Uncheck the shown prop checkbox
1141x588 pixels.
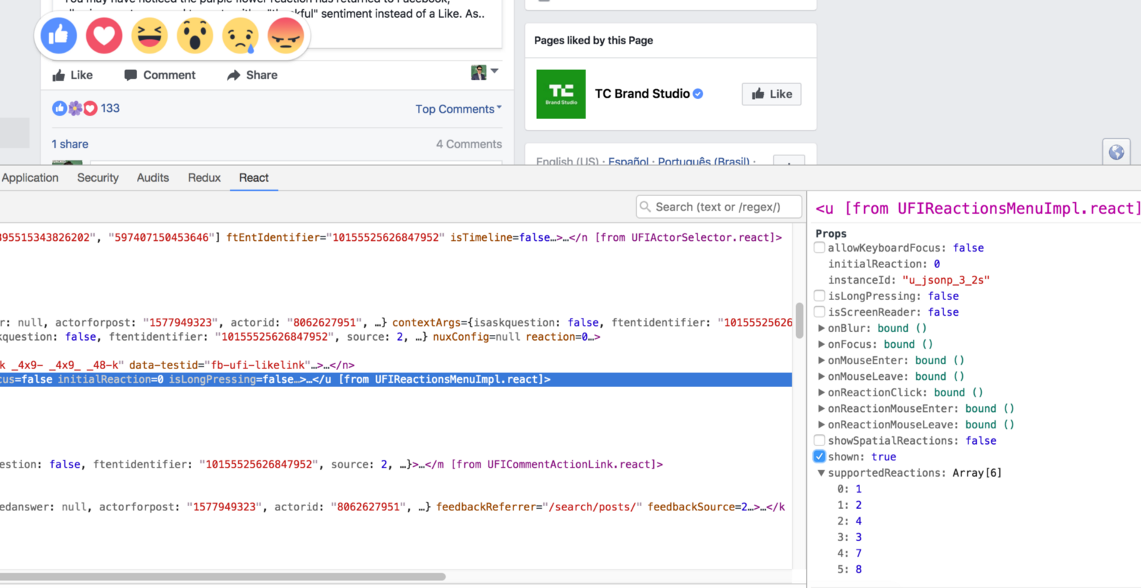coord(819,457)
